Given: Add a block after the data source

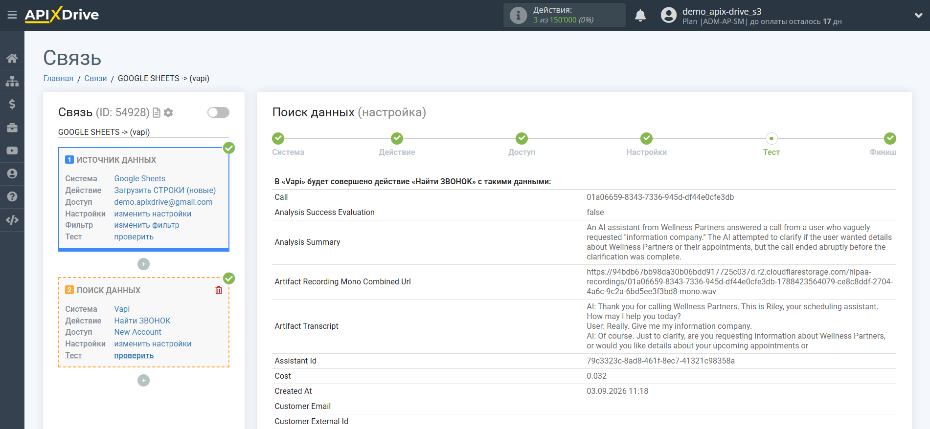Looking at the screenshot, I should point(143,264).
